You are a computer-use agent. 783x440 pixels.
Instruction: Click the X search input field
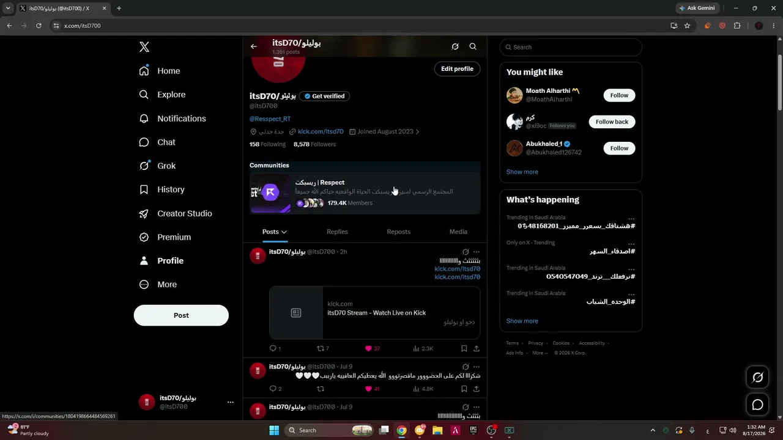click(x=571, y=47)
